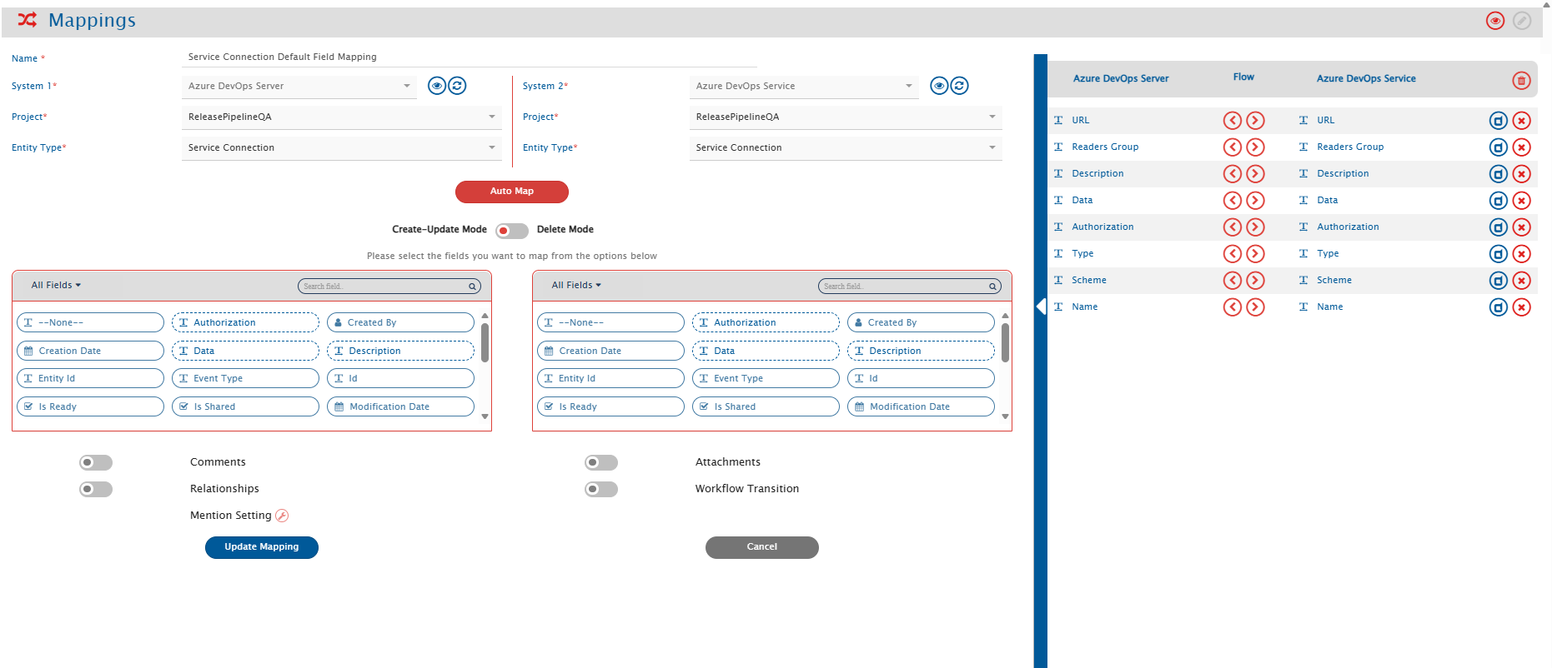Click the Update Mapping button

[261, 547]
